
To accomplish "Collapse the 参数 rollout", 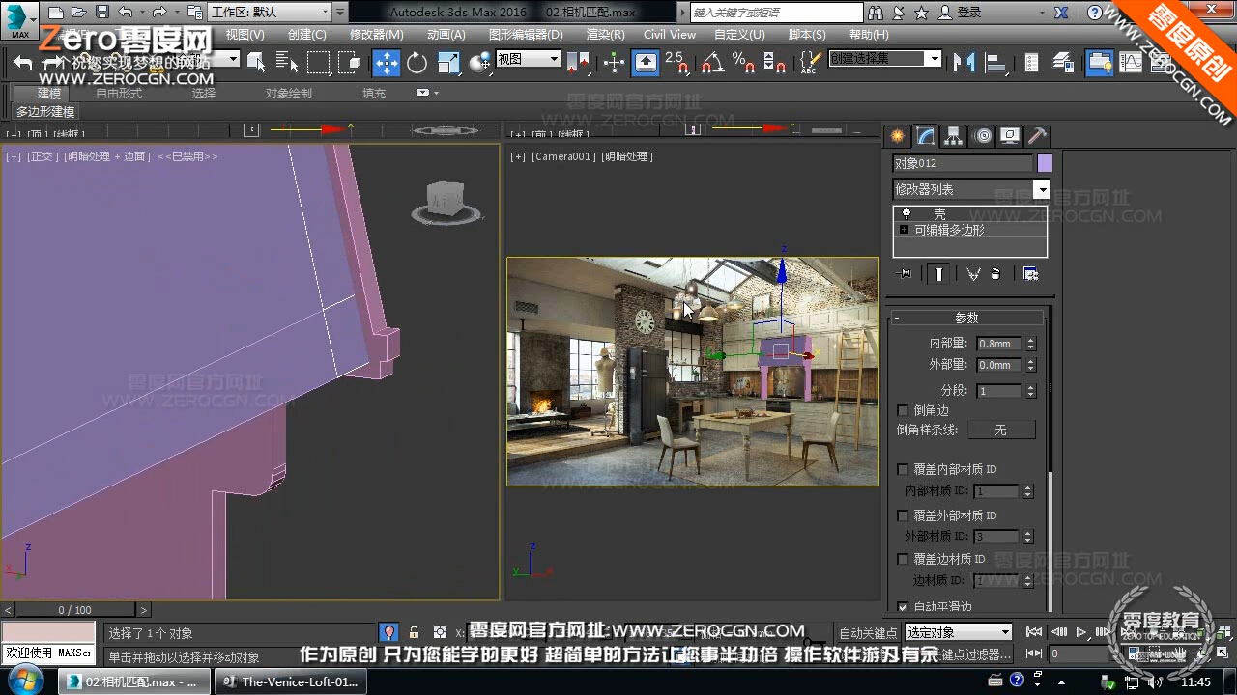I will (966, 318).
